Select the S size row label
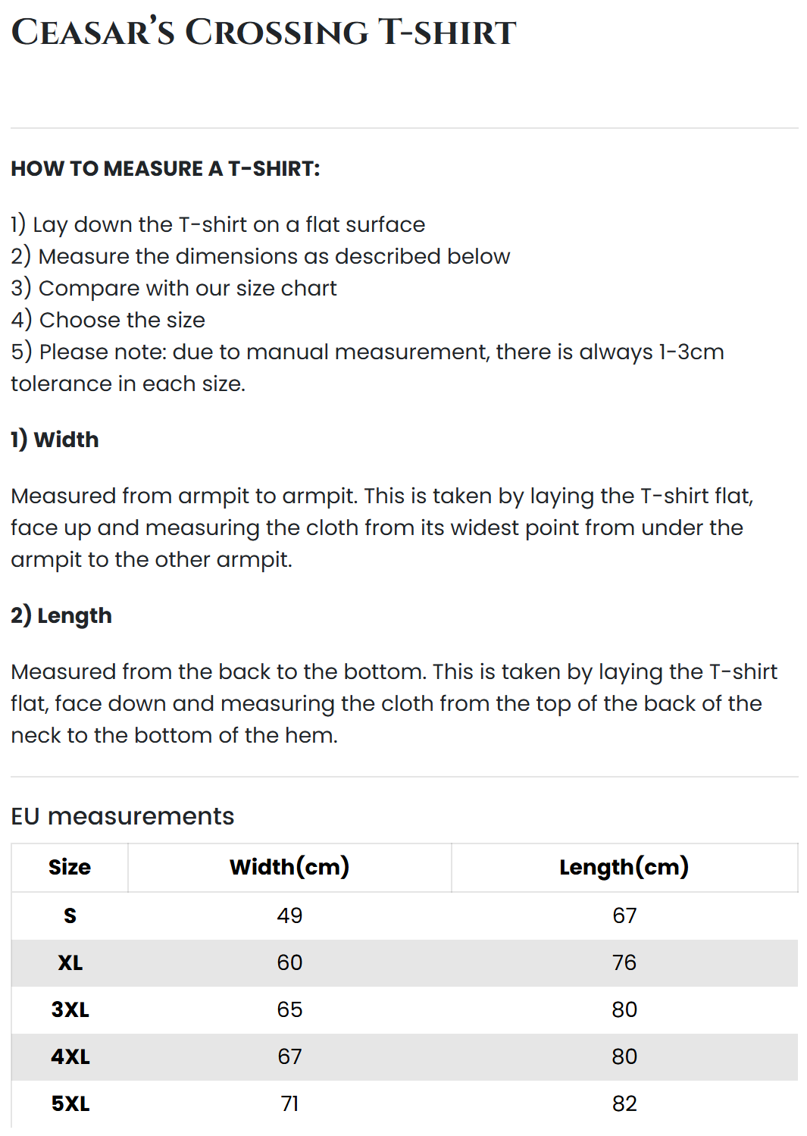The image size is (807, 1136). [70, 915]
